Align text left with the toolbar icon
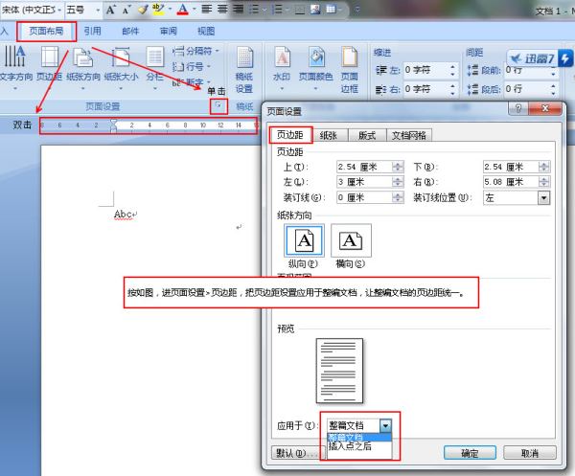 [207, 9]
